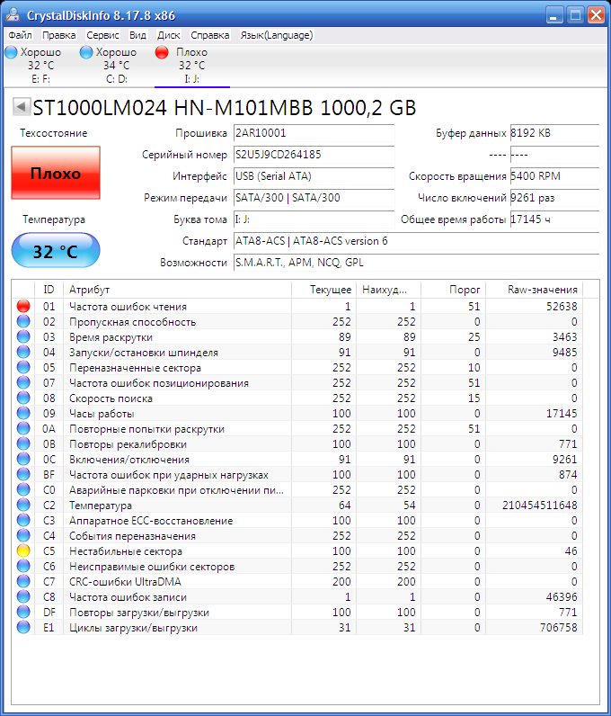The height and width of the screenshot is (716, 611).
Task: Click the ID column header
Action: (x=49, y=290)
